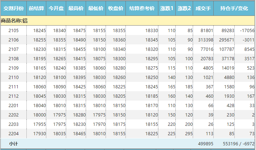Select the 最低价 column header
The height and width of the screenshot is (150, 256).
[96, 8]
